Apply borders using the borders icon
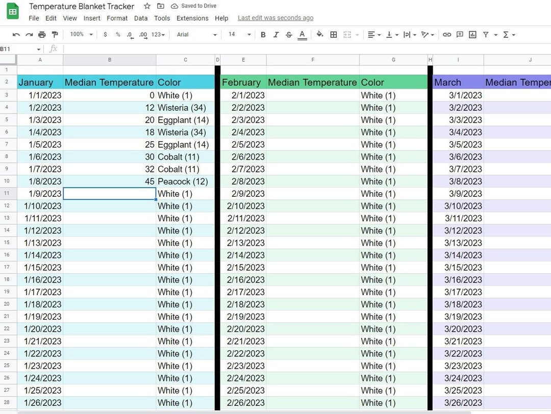This screenshot has height=414, width=551. pos(333,35)
